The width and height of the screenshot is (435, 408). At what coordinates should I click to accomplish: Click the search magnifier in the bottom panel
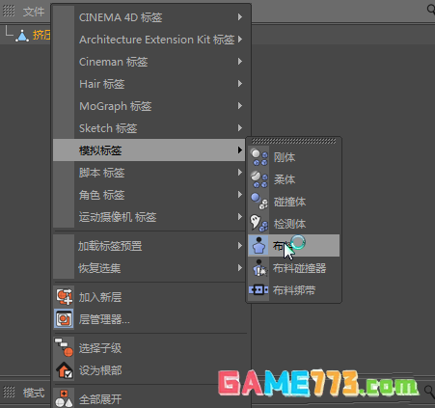pos(429,391)
